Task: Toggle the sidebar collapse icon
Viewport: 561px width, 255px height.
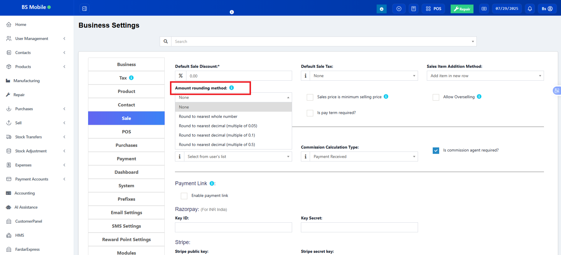Action: click(x=85, y=9)
